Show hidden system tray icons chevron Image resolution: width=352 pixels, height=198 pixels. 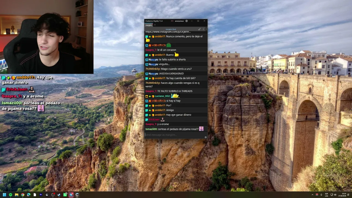312,195
